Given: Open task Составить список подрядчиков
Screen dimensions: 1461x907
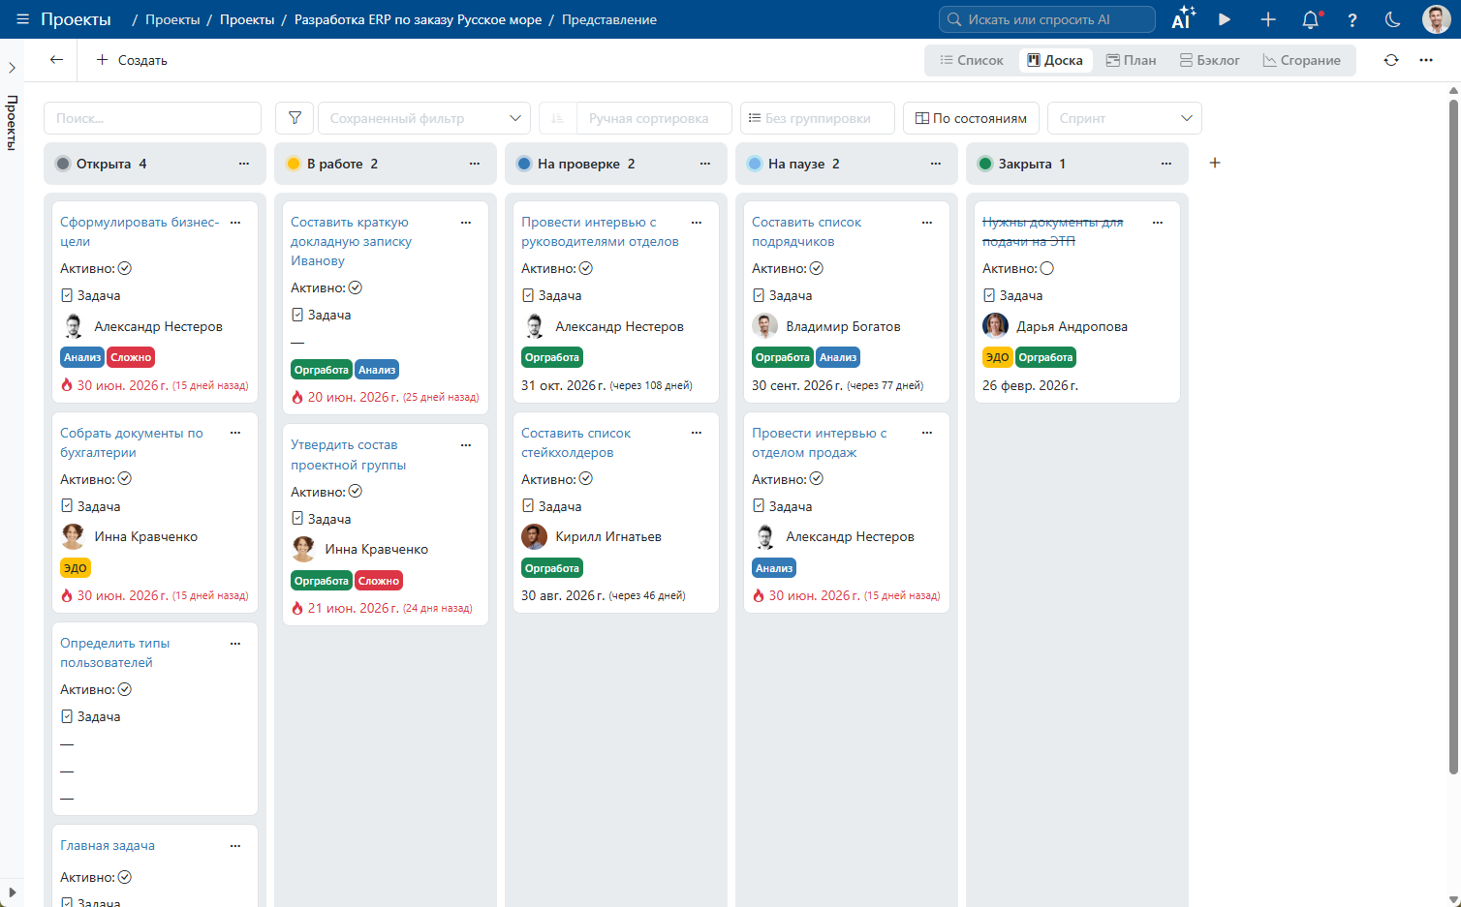Looking at the screenshot, I should (806, 232).
